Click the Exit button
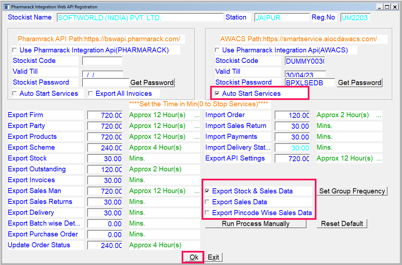Viewport: 402px width, 265px height. point(213,257)
